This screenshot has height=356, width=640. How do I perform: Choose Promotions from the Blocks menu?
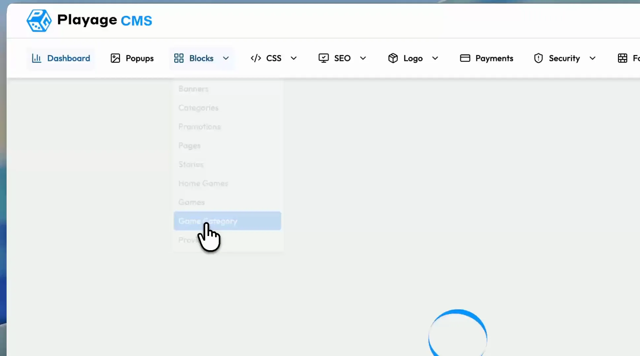[227, 127]
